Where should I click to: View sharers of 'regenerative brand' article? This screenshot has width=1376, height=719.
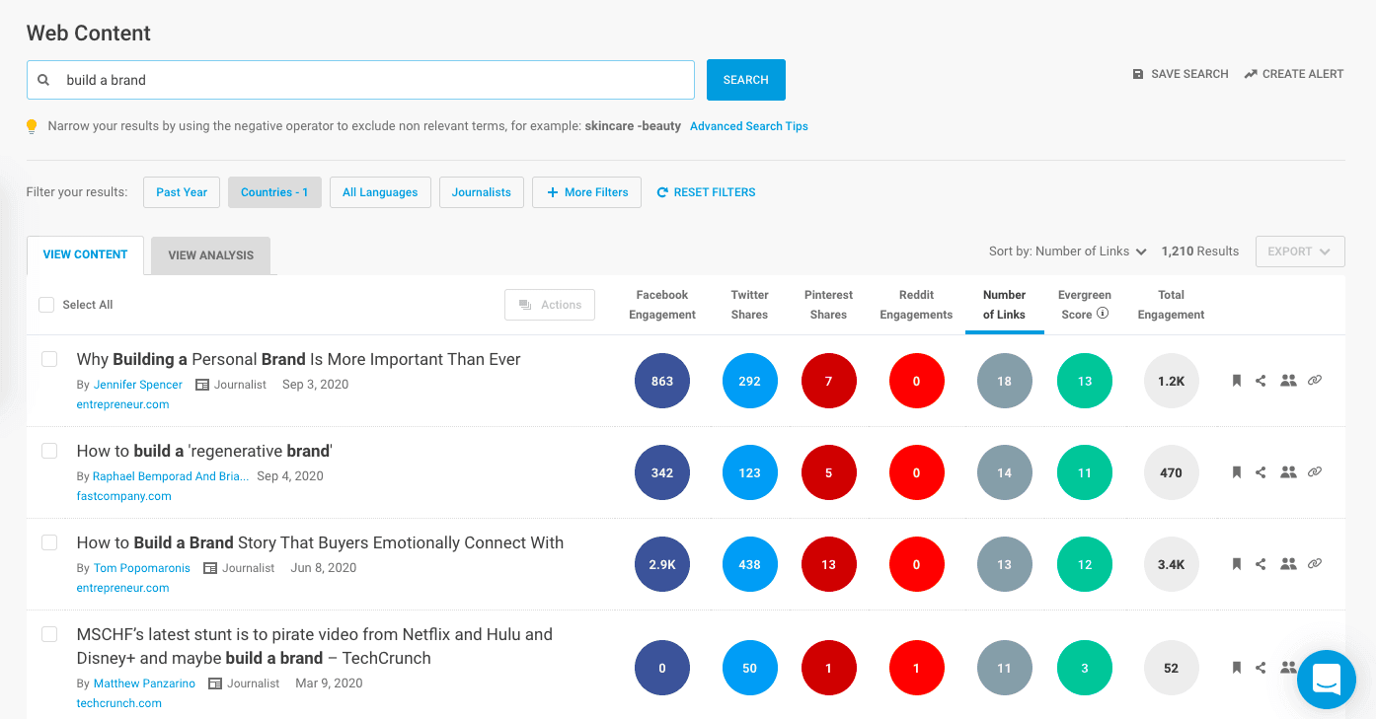click(1288, 472)
